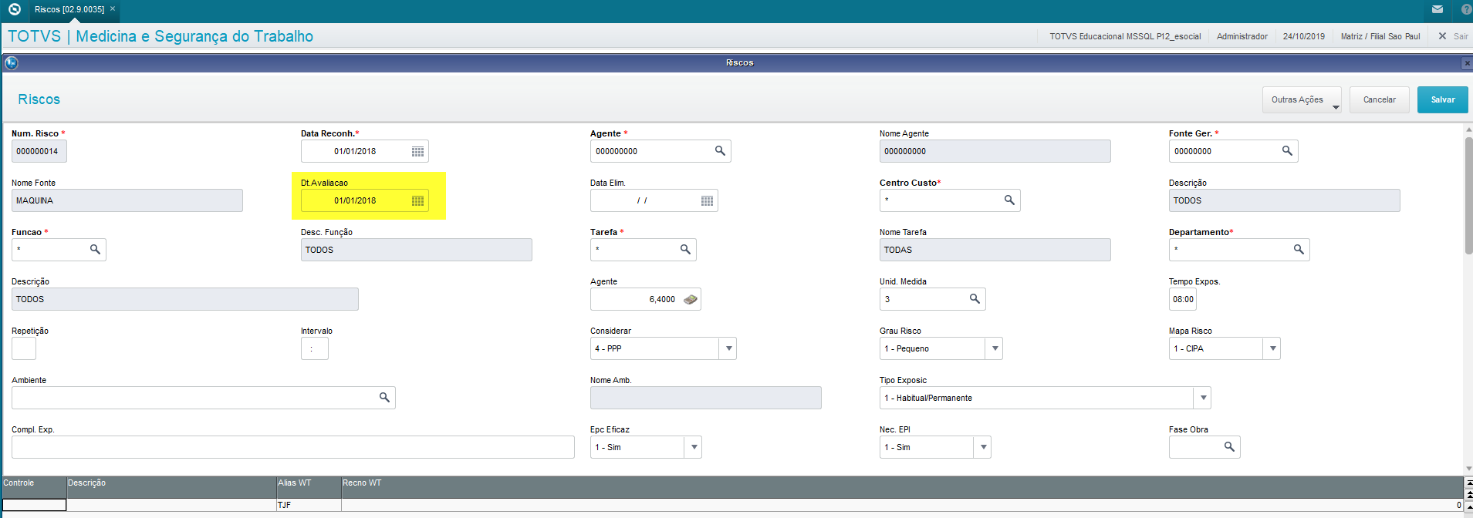Screen dimensions: 1473x518
Task: Click the Compl. Exp. text field
Action: pos(293,447)
